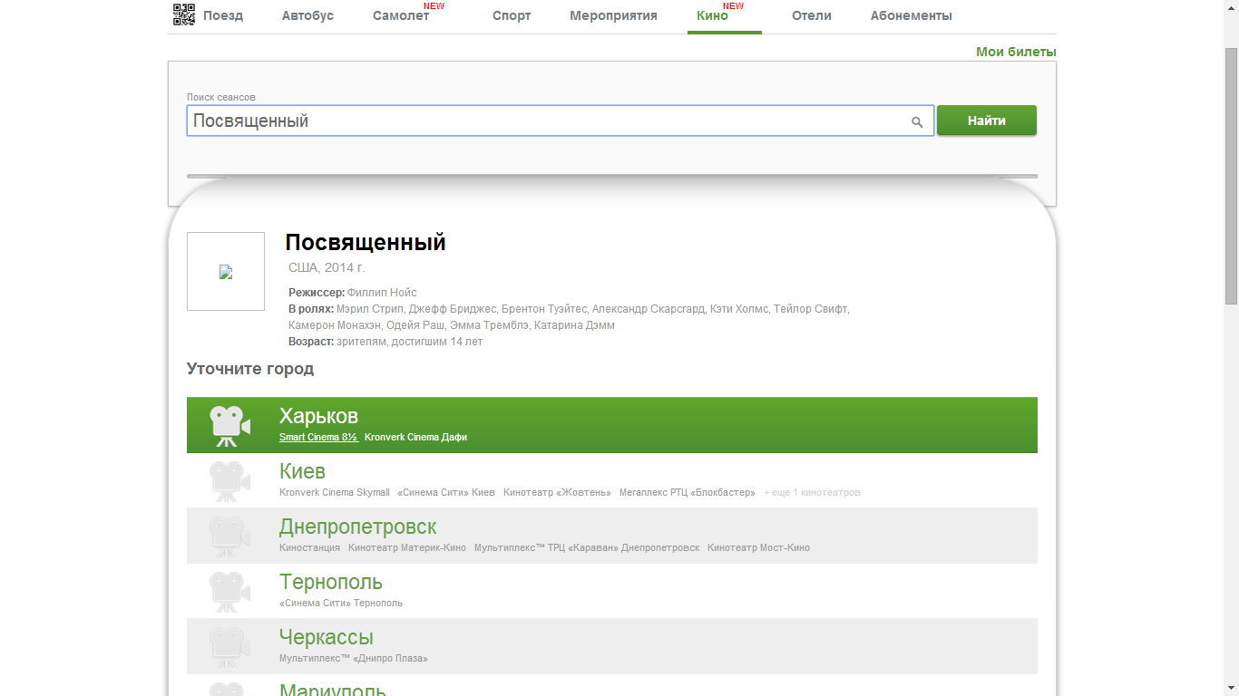Select the Кино tab
Image resolution: width=1239 pixels, height=696 pixels.
point(712,15)
